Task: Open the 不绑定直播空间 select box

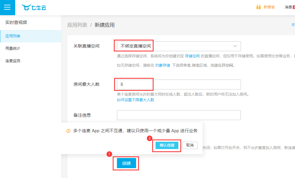Action: (175, 46)
